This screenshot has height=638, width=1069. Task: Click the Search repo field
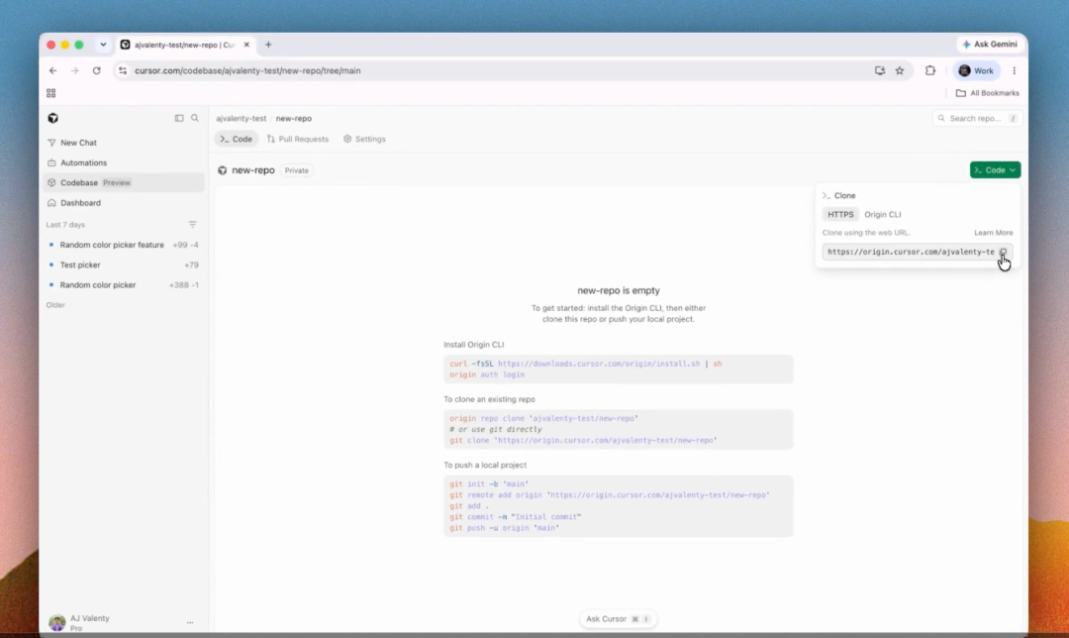[976, 118]
